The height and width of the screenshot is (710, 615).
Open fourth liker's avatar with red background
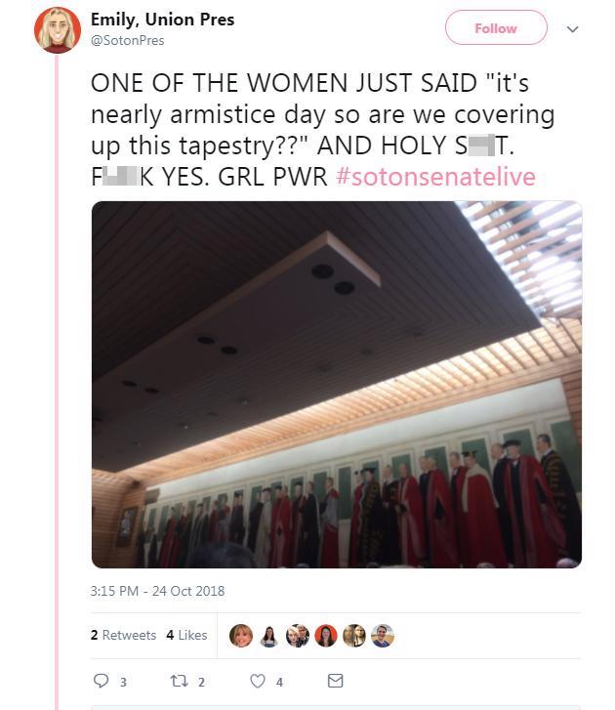(326, 635)
